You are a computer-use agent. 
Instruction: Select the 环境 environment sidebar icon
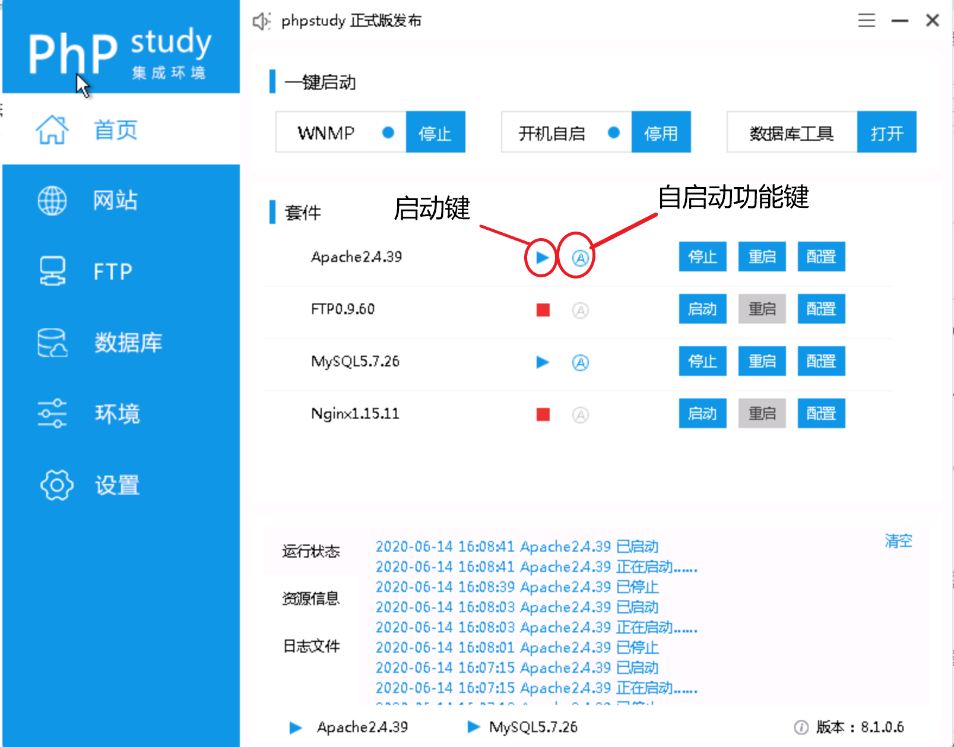(x=52, y=414)
